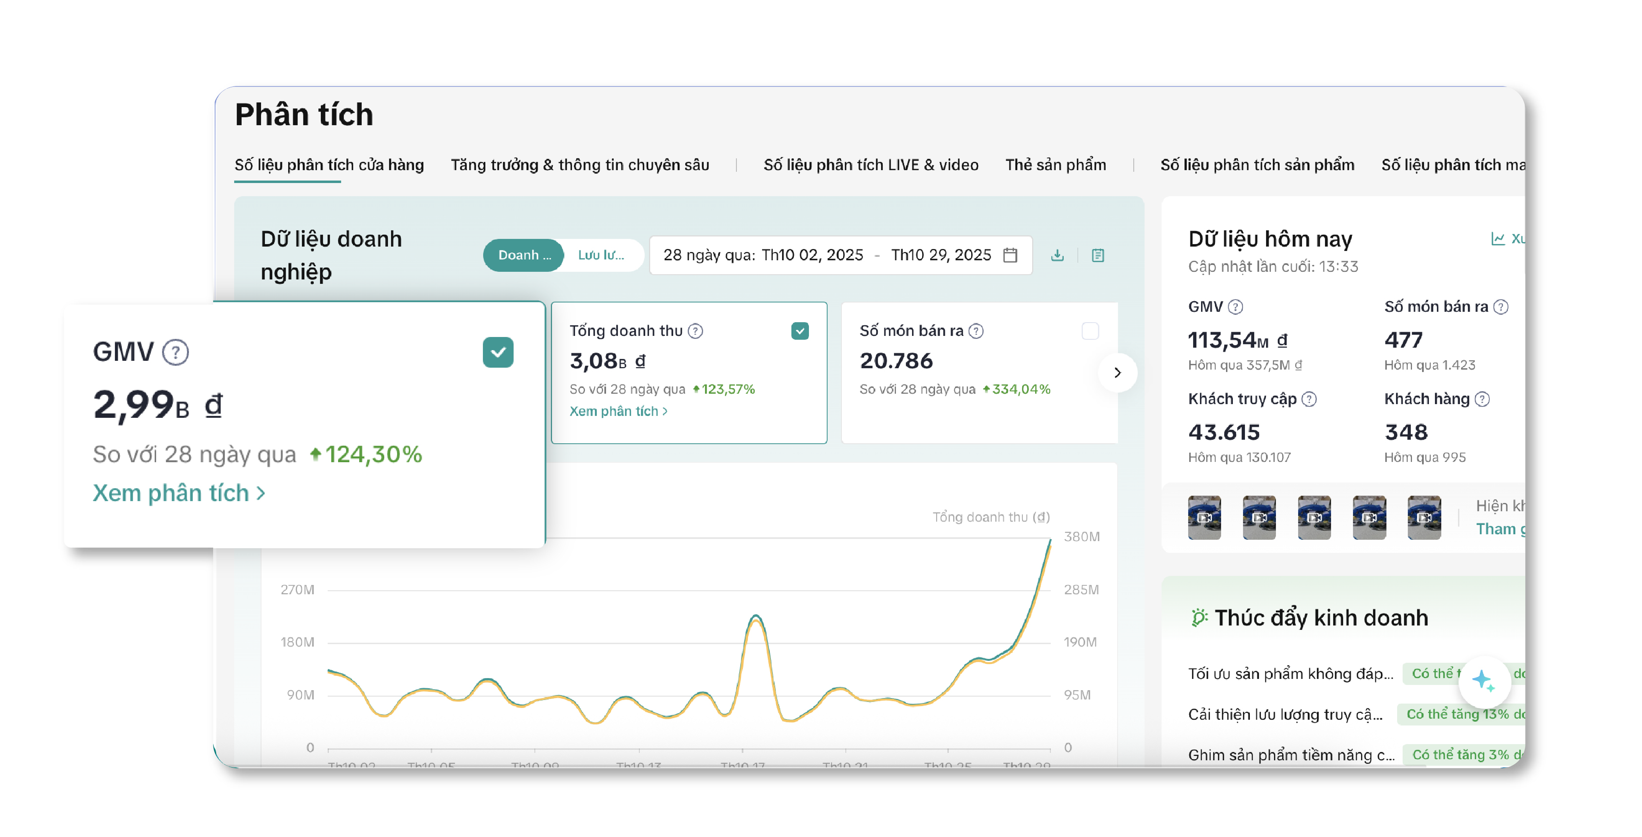
Task: Go to Số liệu phân tích sản phẩm tab
Action: [1257, 165]
